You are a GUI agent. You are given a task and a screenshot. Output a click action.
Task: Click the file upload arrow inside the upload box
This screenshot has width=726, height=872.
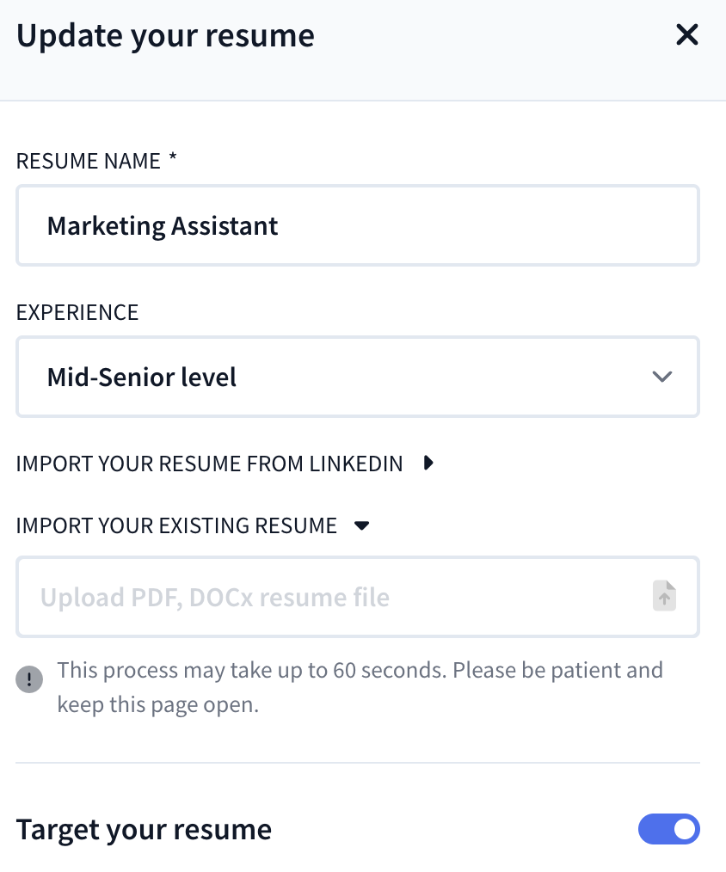coord(664,596)
